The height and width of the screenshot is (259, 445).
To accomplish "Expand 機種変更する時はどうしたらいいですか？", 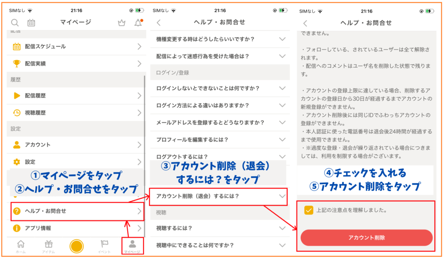I will 220,39.
